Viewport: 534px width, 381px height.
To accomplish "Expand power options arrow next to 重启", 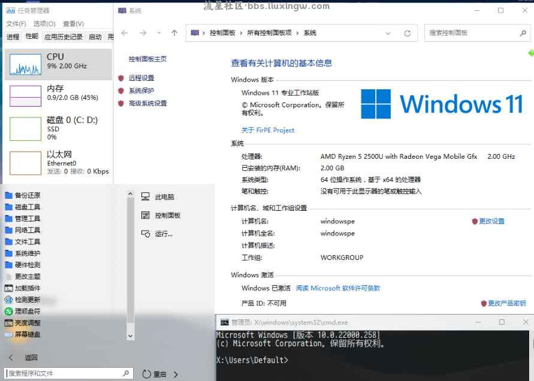I will (176, 374).
